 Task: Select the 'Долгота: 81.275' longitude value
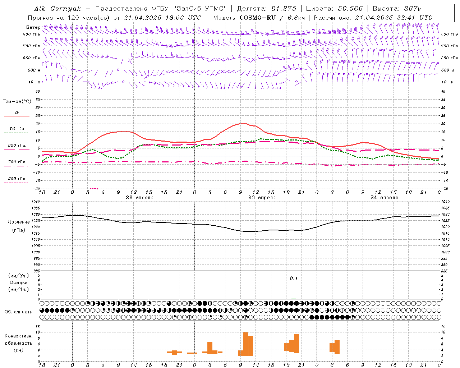267,9
